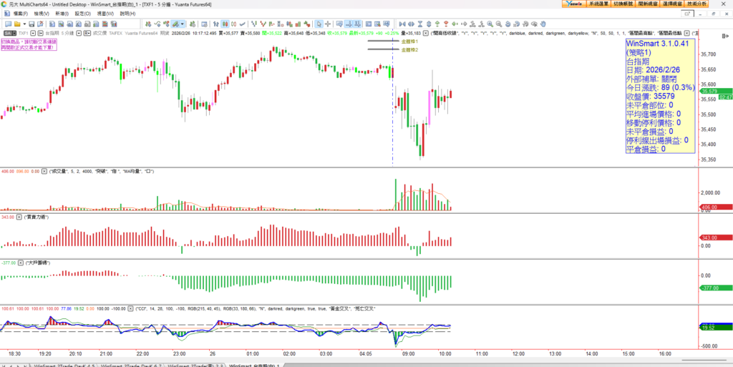Click the green 35,579 price marker
Screen dimensions: 733x367
point(710,91)
